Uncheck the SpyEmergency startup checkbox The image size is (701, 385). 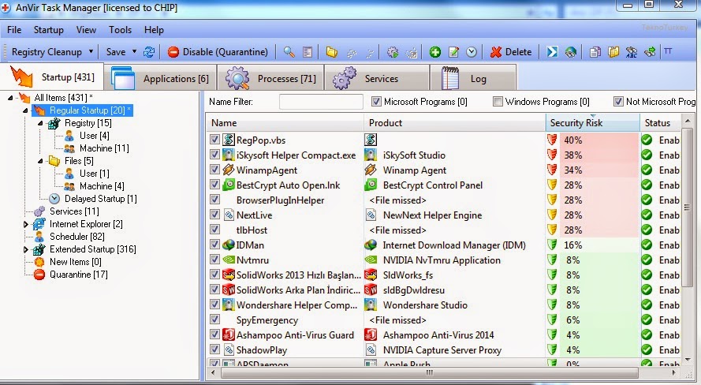tap(214, 320)
